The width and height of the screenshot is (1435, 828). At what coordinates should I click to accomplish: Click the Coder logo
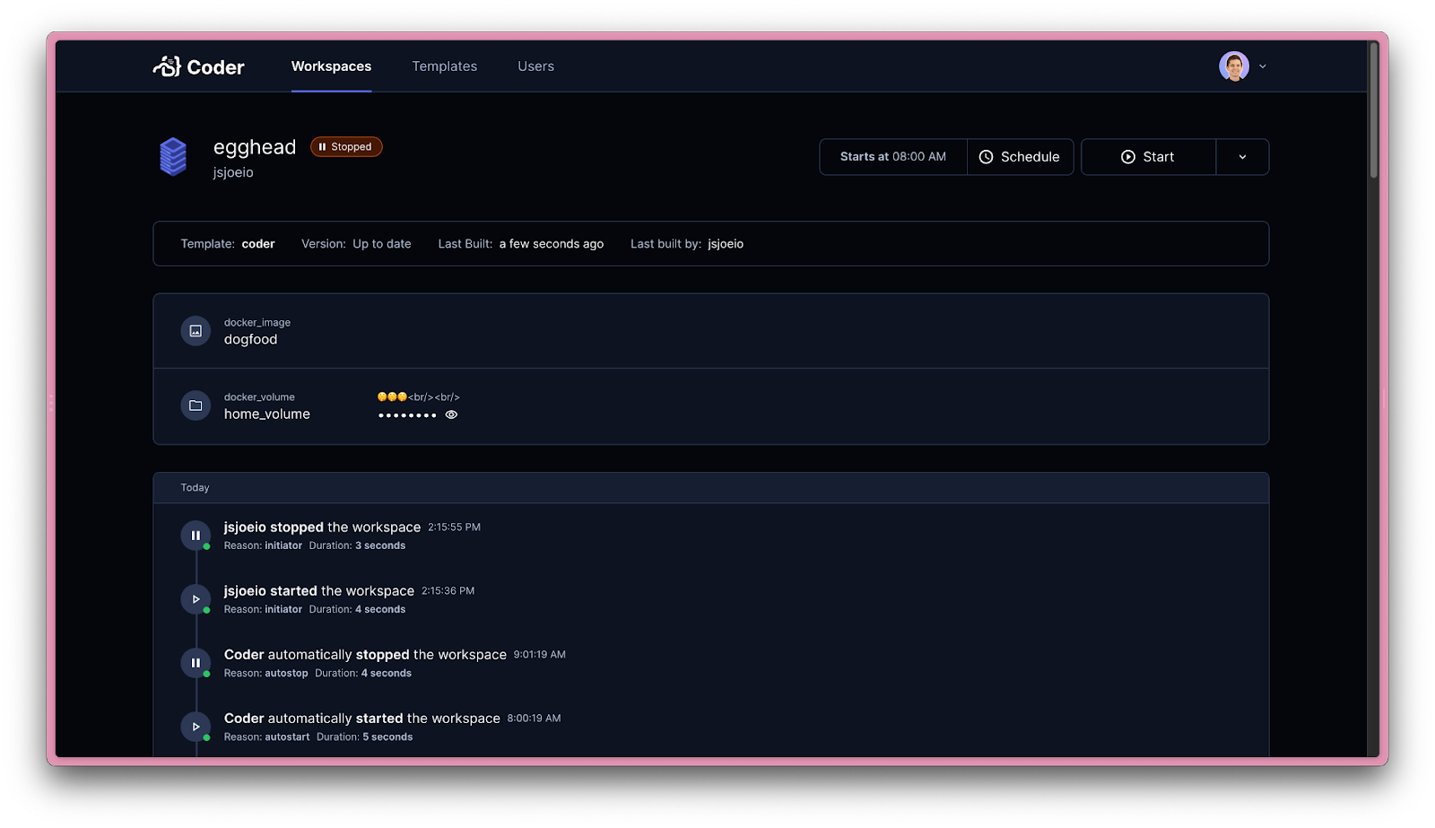point(198,66)
